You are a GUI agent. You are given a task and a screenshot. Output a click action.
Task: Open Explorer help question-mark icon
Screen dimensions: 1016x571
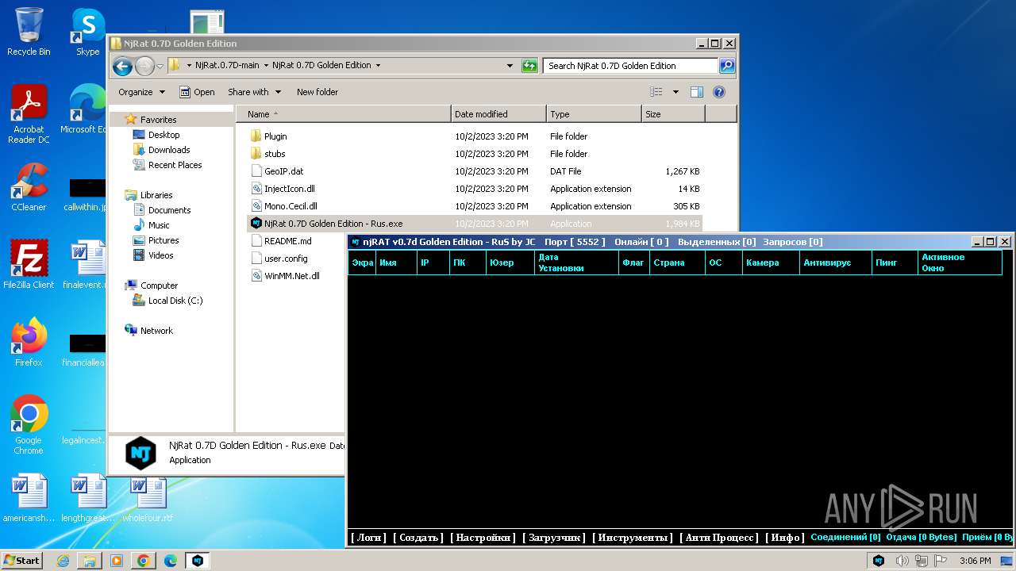(x=719, y=92)
